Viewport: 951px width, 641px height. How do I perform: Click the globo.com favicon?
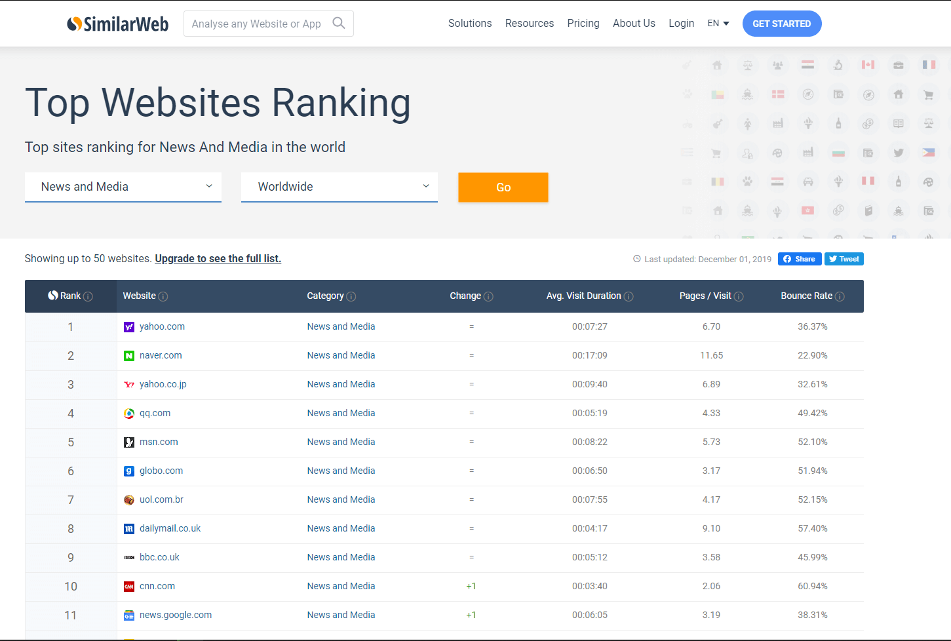[x=129, y=471]
